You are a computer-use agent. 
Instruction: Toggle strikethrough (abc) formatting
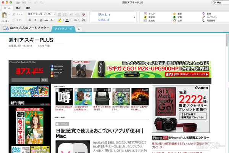click(46, 20)
